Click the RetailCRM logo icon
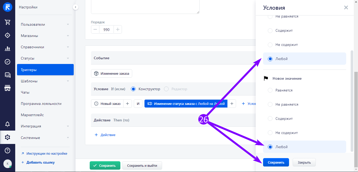Screen dimensions: 358x172 coord(8,7)
